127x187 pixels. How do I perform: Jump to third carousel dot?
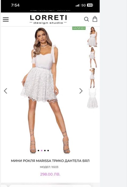[x=45, y=151]
